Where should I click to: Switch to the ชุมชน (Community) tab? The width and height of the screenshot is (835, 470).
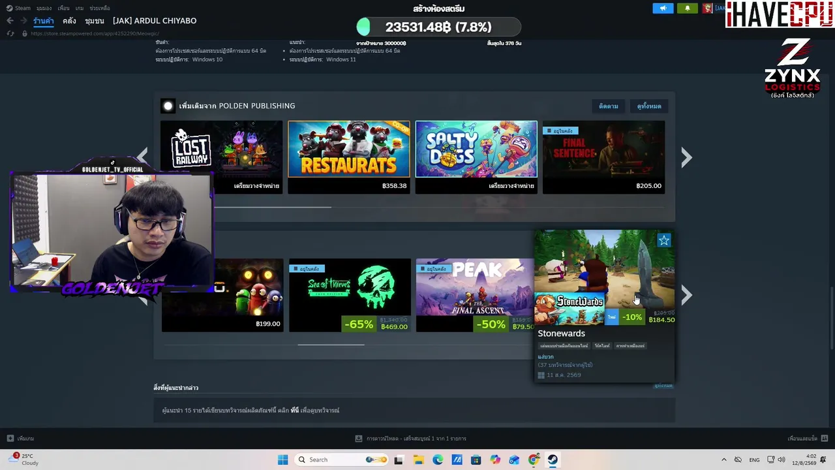tap(95, 21)
